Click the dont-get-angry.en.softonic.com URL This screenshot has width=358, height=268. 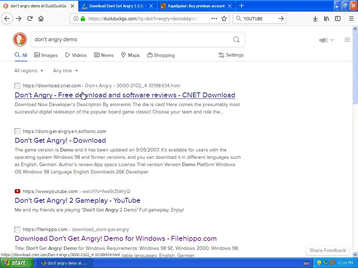64,131
